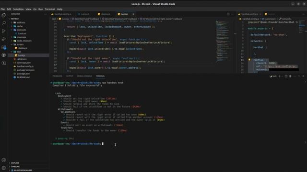Viewport: 307px width, 172px height.
Task: Open deploy.js in the Explorer tree
Action: (x=23, y=48)
